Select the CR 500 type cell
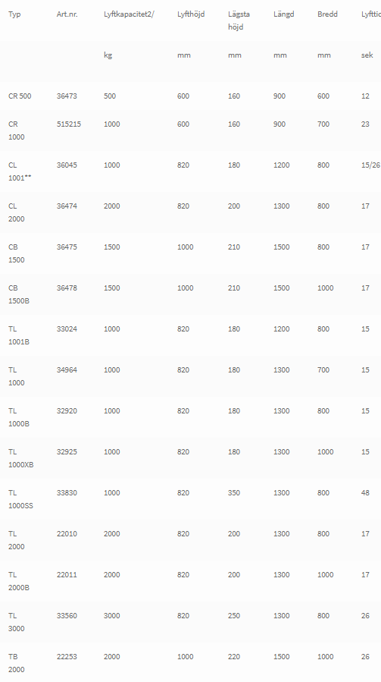The width and height of the screenshot is (381, 682). [x=20, y=96]
